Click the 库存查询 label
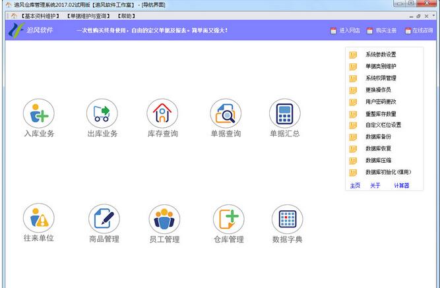The image size is (440, 288). pos(163,134)
